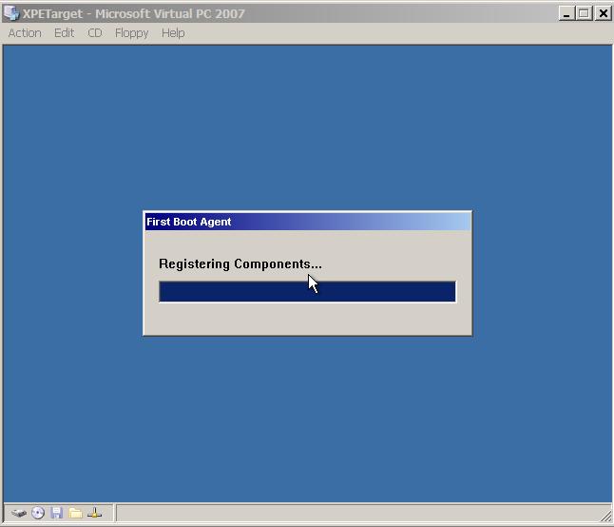Viewport: 614px width, 527px height.
Task: Click the network adapter status icon
Action: (x=94, y=513)
